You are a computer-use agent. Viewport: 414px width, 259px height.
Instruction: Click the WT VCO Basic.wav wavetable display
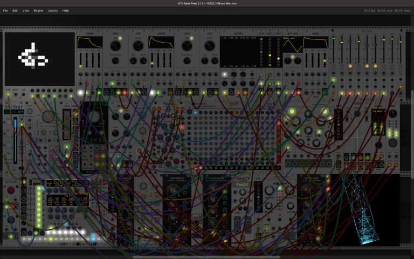(293, 45)
